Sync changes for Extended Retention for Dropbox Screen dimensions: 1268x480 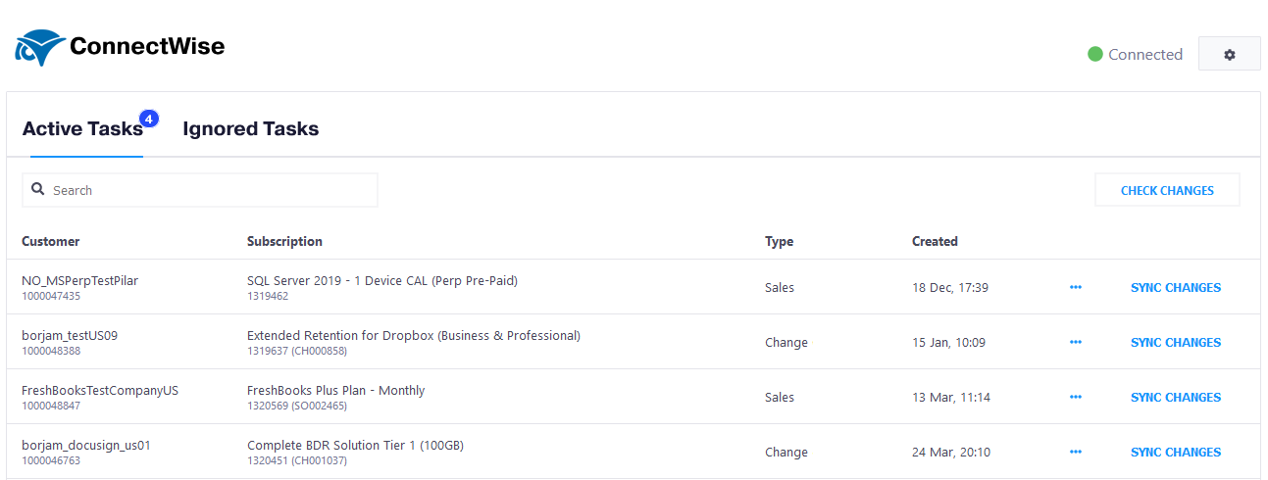point(1176,342)
